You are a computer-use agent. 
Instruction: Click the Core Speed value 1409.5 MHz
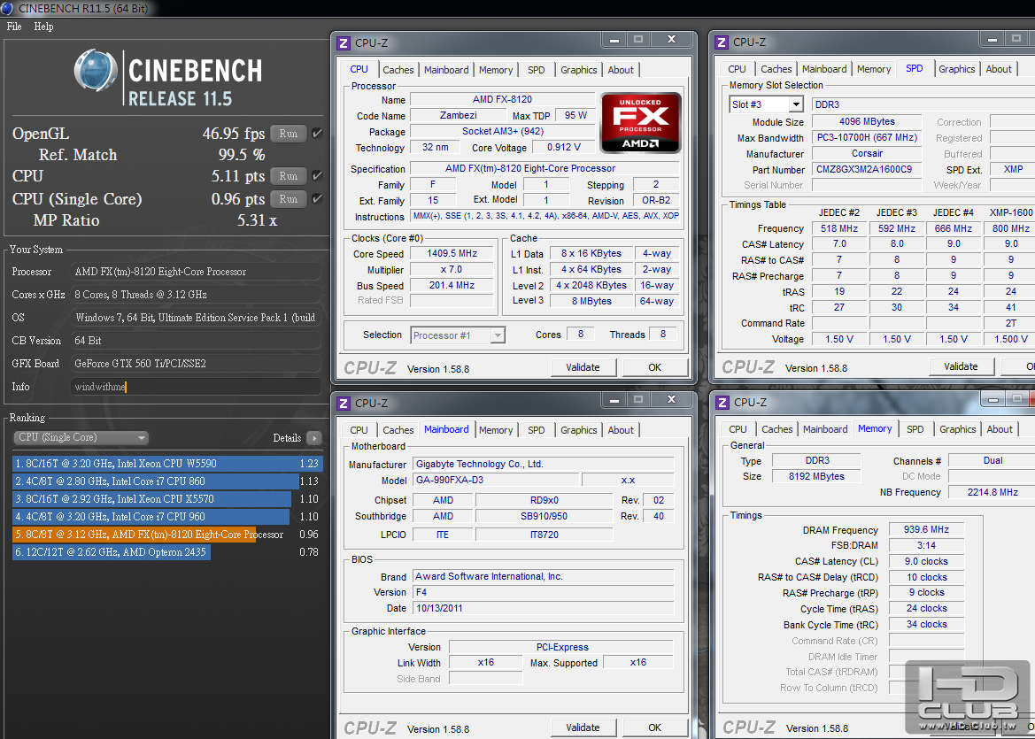point(452,253)
